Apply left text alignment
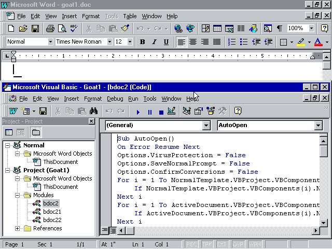 (182, 42)
